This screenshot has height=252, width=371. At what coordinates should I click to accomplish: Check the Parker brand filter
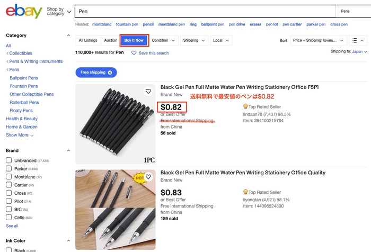pos(9,168)
